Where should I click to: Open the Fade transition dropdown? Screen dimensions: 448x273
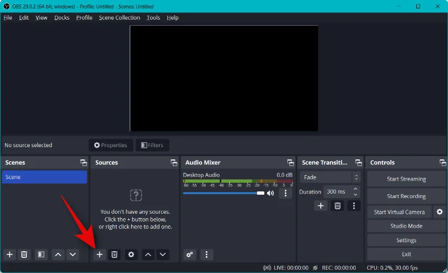click(330, 177)
